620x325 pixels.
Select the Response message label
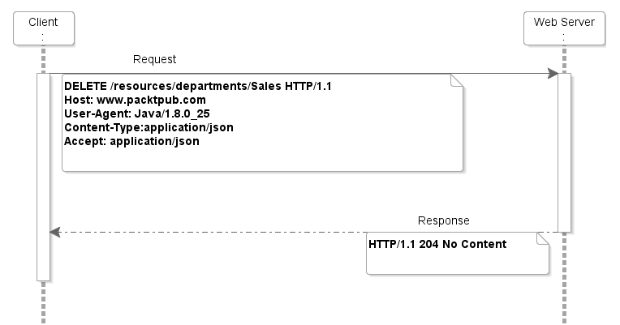pyautogui.click(x=443, y=220)
